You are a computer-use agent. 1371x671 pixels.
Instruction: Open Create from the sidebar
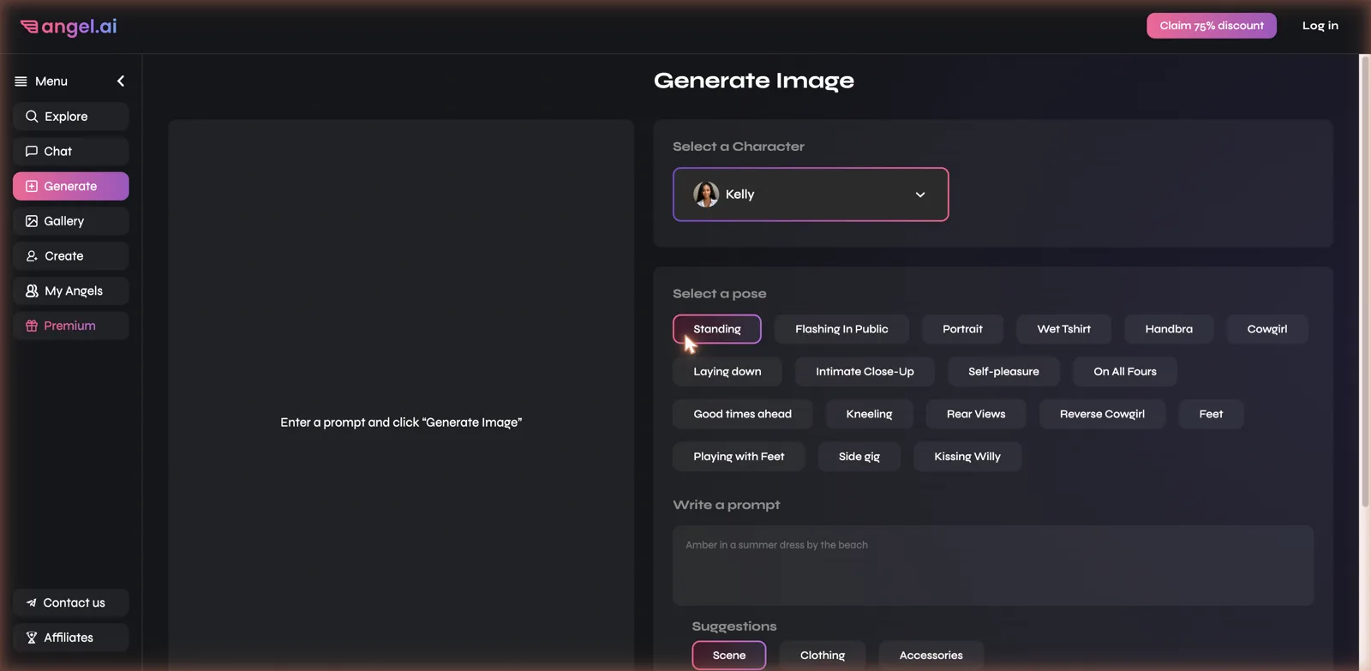tap(71, 256)
